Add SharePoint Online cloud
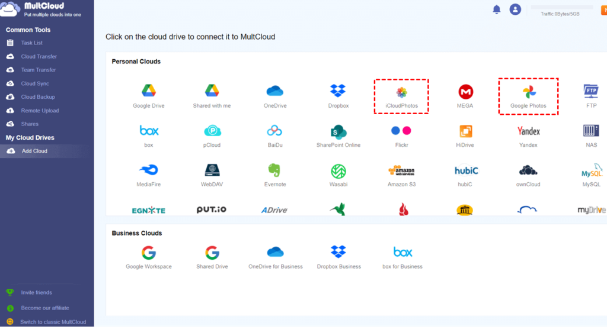Image resolution: width=607 pixels, height=329 pixels. (338, 132)
